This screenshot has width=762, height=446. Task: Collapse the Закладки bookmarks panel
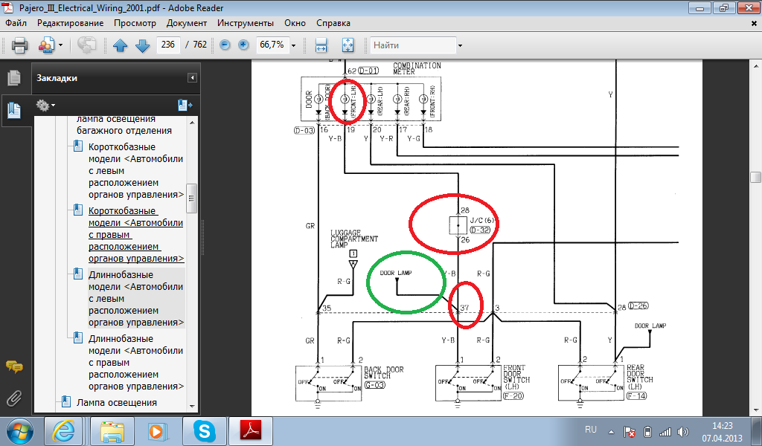click(x=192, y=78)
